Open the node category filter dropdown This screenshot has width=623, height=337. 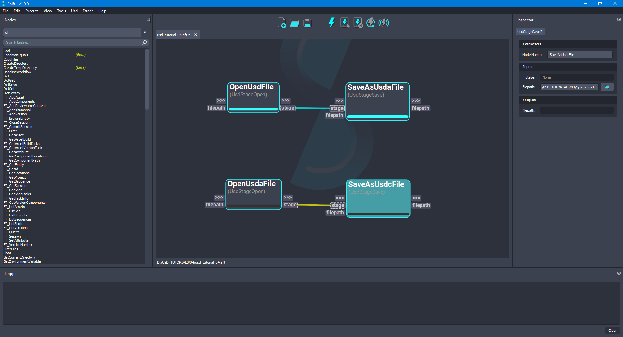click(x=144, y=32)
